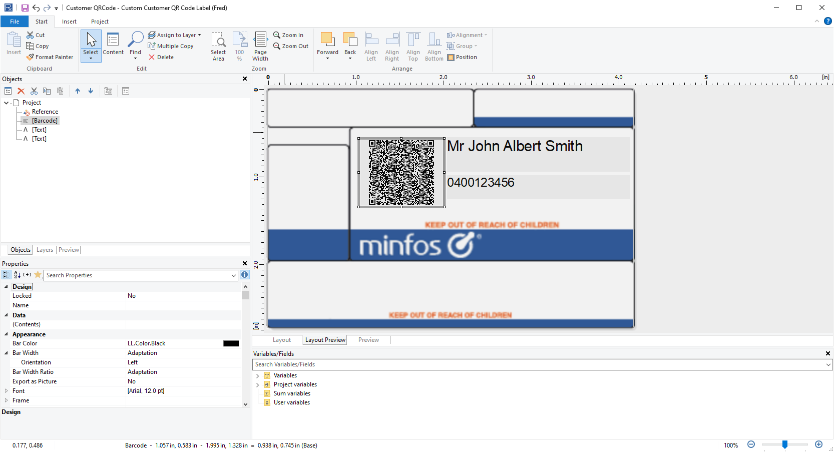The image size is (834, 452).
Task: Delete the selected object via ribbon
Action: pos(161,57)
